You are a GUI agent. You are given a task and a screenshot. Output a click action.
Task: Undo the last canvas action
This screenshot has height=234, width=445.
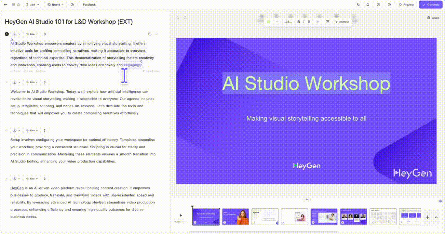click(x=178, y=18)
